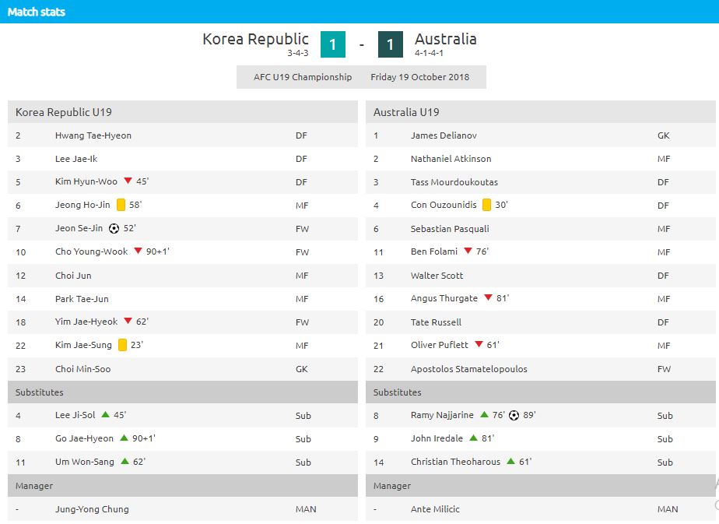Image resolution: width=719 pixels, height=524 pixels.
Task: Click red substituted-off arrow for Oliver Puflett
Action: pos(479,343)
